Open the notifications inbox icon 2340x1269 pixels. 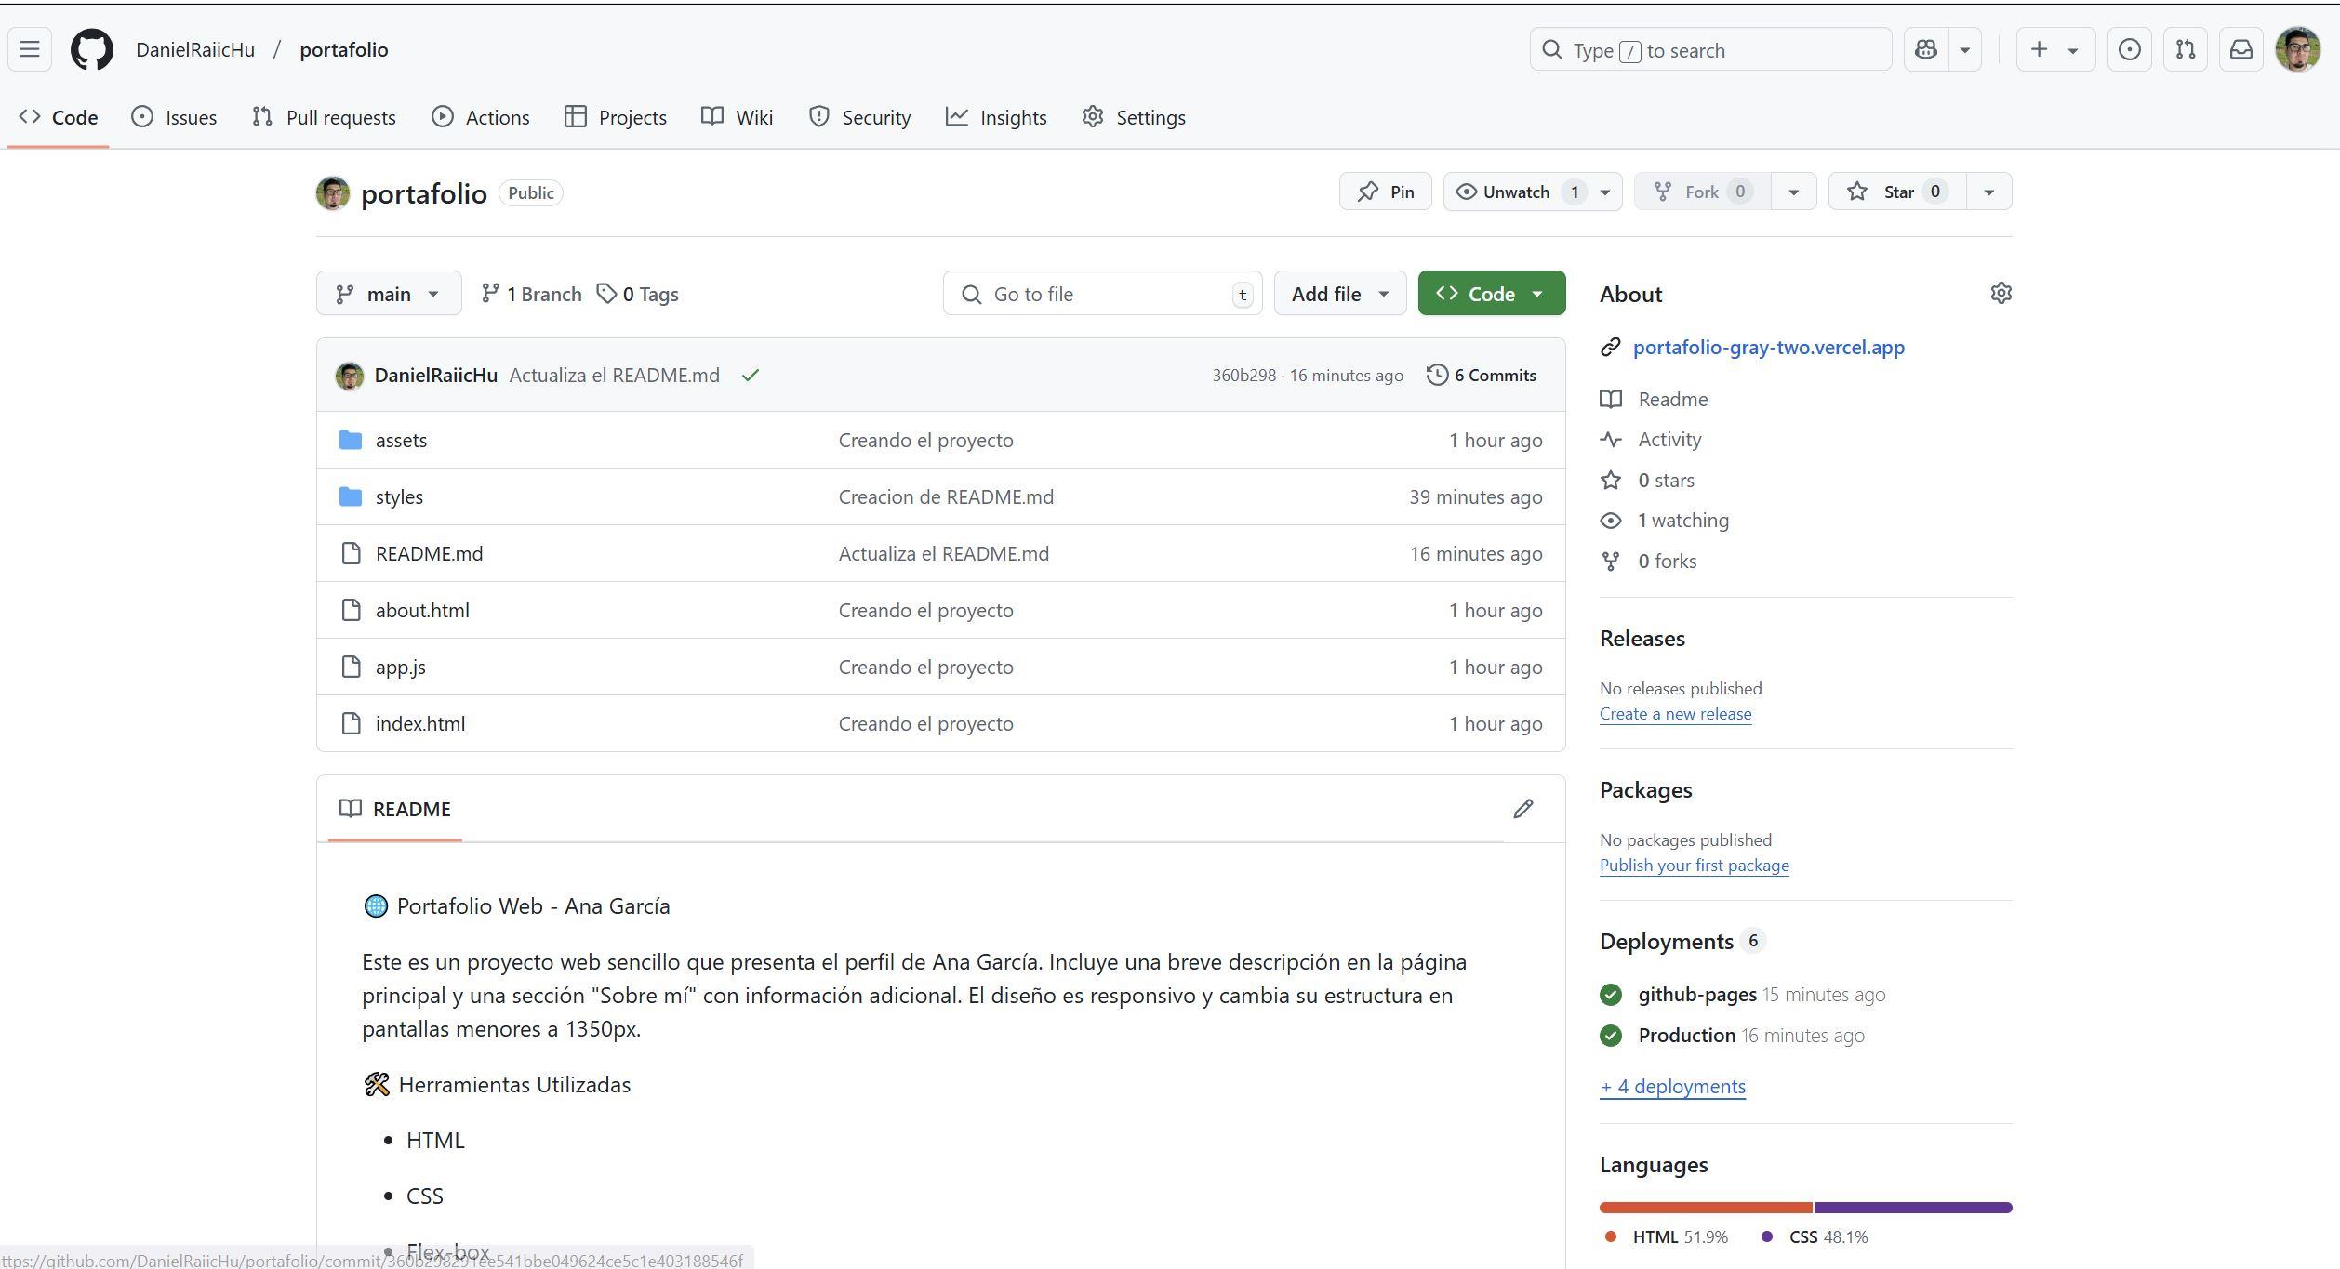2240,49
